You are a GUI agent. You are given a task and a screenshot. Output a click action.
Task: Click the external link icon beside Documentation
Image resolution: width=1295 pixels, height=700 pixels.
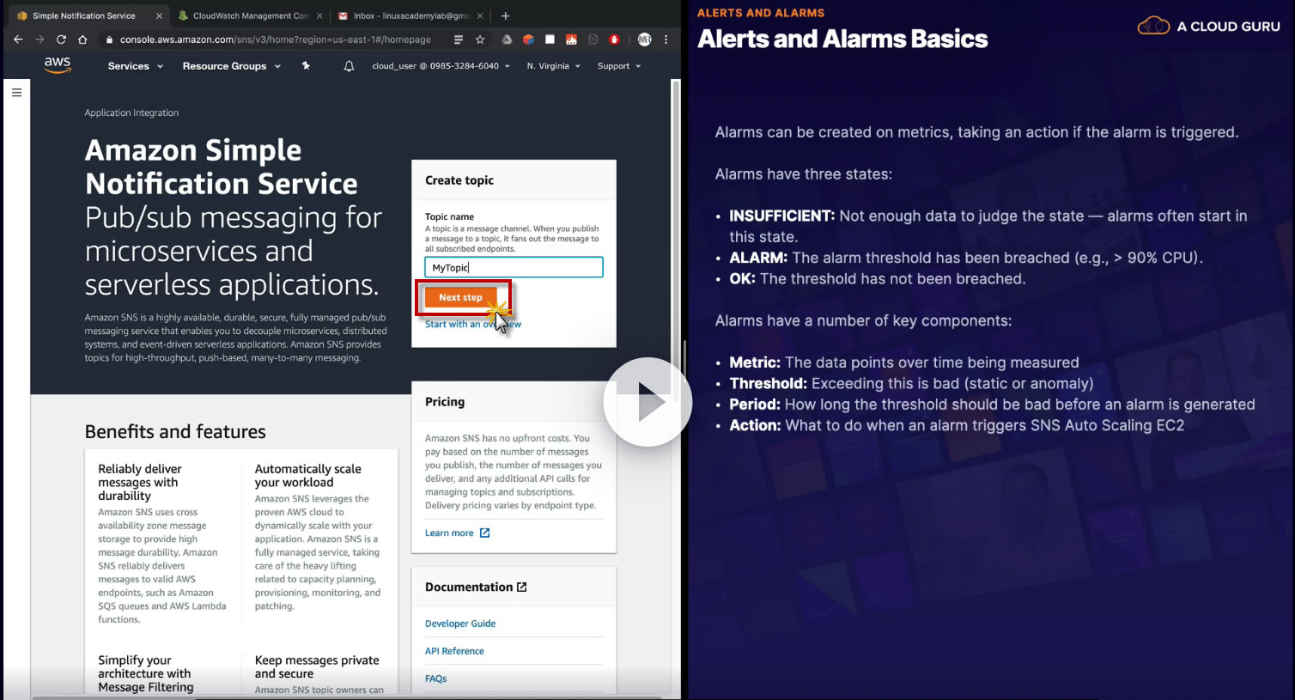click(x=521, y=587)
